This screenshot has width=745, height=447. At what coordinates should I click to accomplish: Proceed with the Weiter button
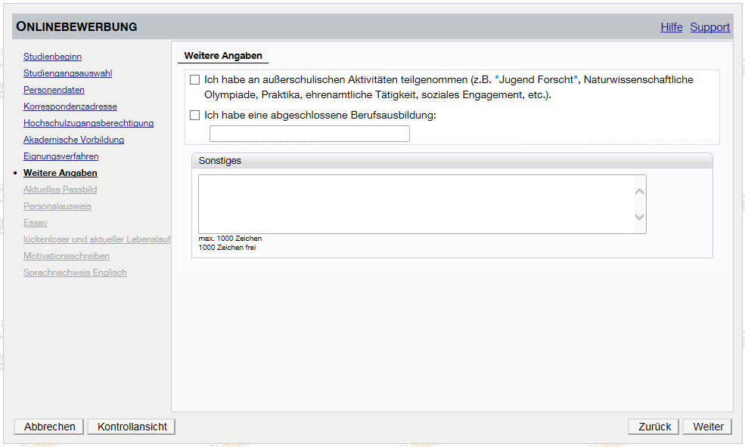pyautogui.click(x=707, y=427)
